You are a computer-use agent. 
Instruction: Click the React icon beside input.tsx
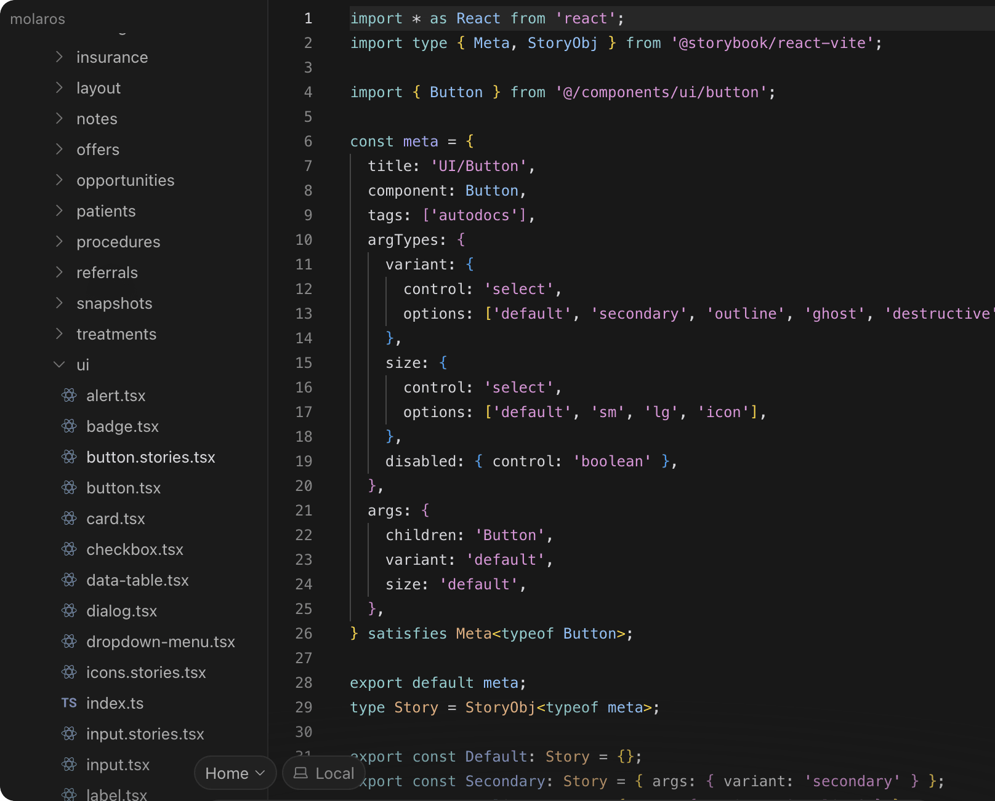[x=69, y=764]
